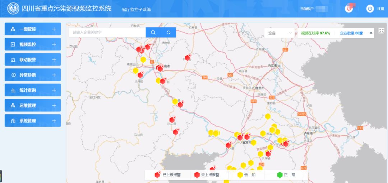Image resolution: width=388 pixels, height=183 pixels.
Task: Open fullscreen map via expand icon
Action: (x=381, y=31)
